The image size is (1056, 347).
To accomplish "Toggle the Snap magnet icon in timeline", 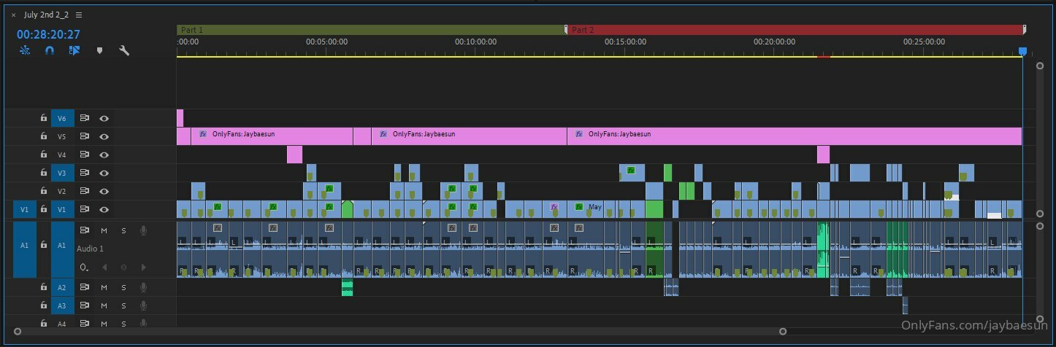I will (x=50, y=51).
